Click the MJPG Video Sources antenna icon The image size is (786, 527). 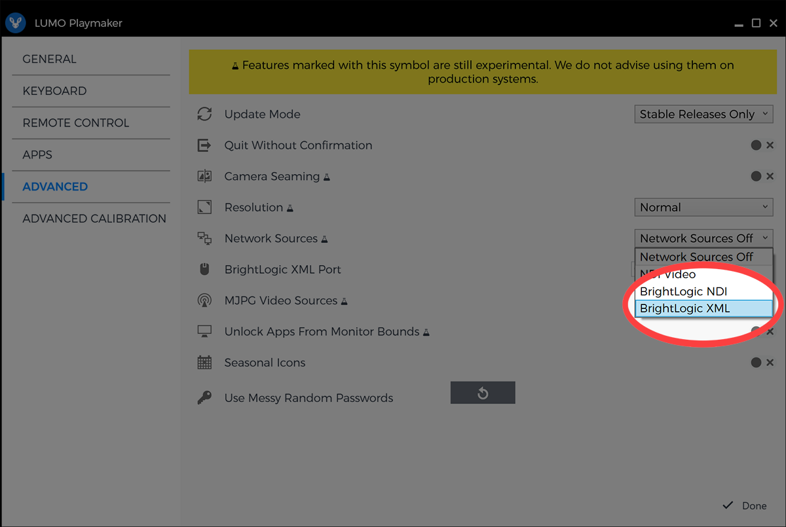(x=204, y=300)
